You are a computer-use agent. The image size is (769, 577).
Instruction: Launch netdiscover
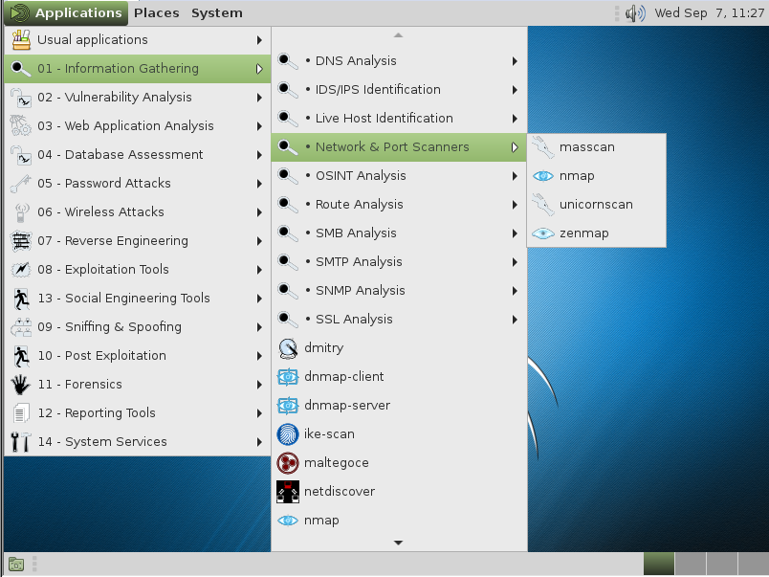click(399, 492)
